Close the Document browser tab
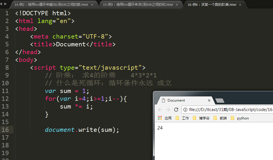Viewport: 273px width, 160px height. (x=209, y=100)
